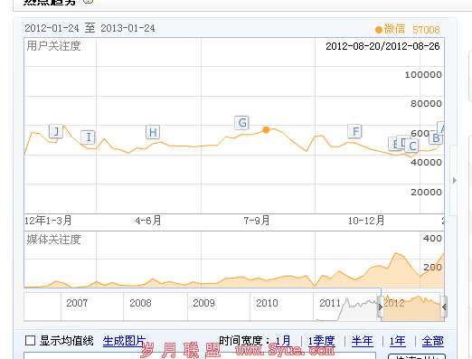This screenshot has height=359, width=472.
Task: Click the left range slider handle
Action: point(381,307)
